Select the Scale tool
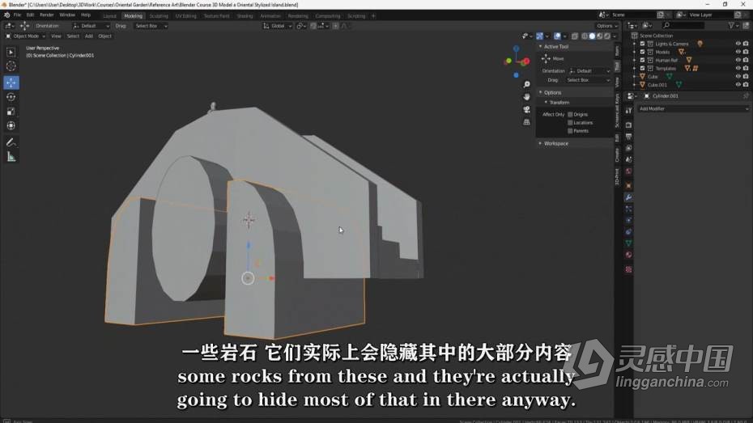 click(11, 112)
